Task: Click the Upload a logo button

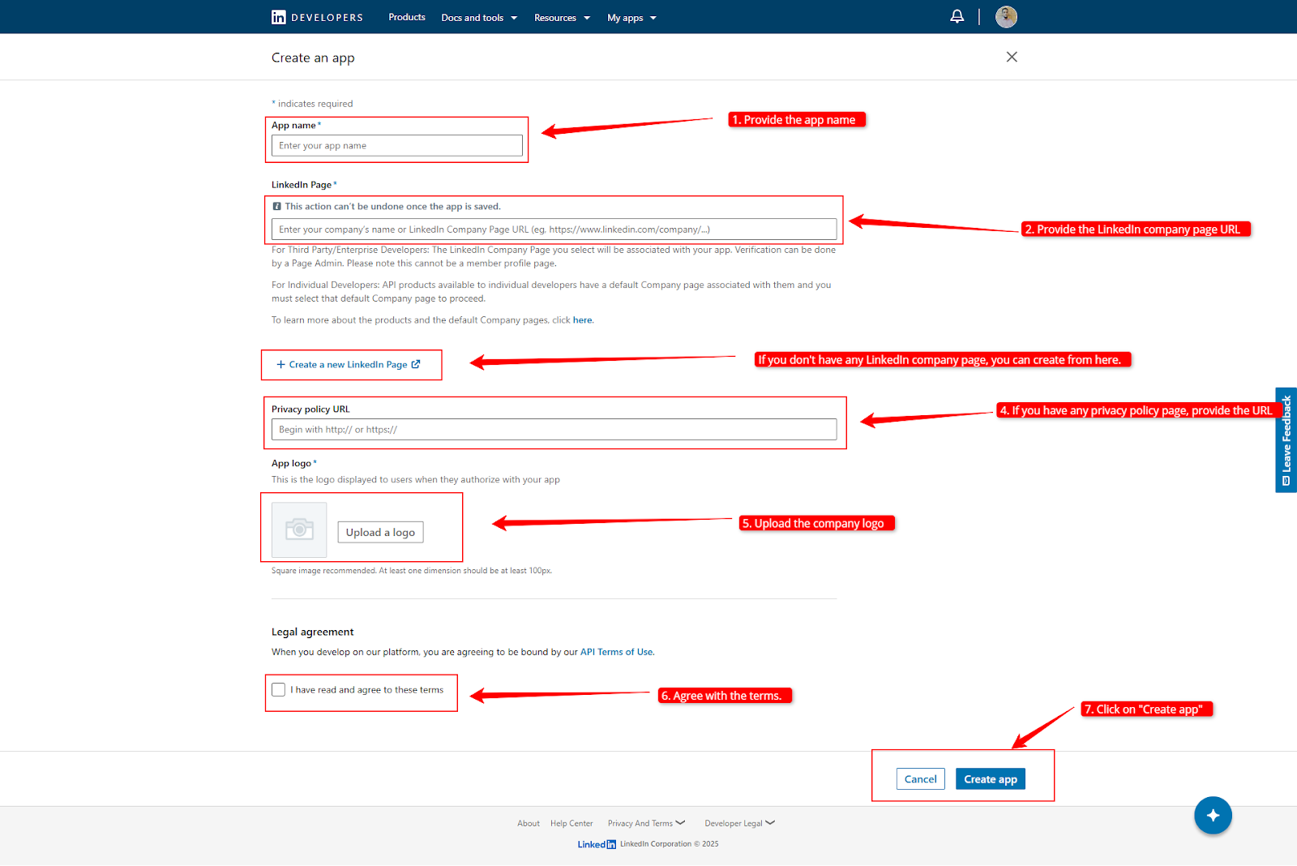Action: tap(380, 532)
